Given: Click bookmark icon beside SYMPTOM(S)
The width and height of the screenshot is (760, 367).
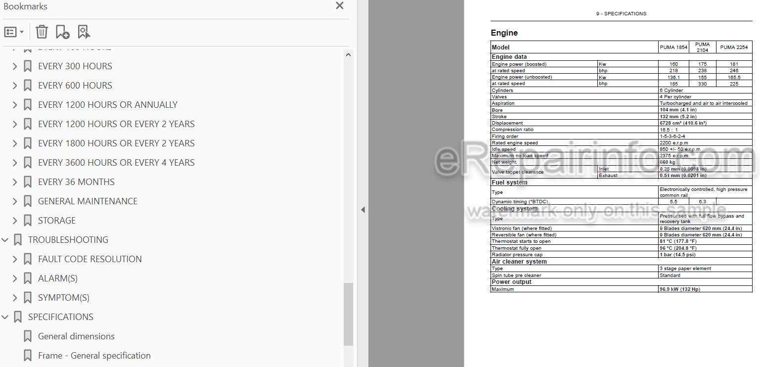Looking at the screenshot, I should coord(28,298).
